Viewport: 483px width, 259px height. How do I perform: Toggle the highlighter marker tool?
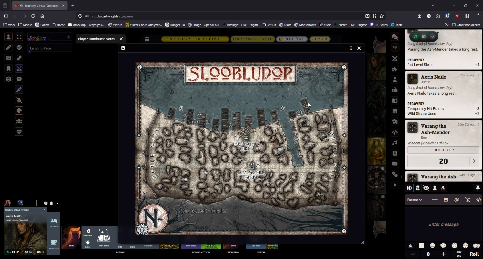coord(19,89)
